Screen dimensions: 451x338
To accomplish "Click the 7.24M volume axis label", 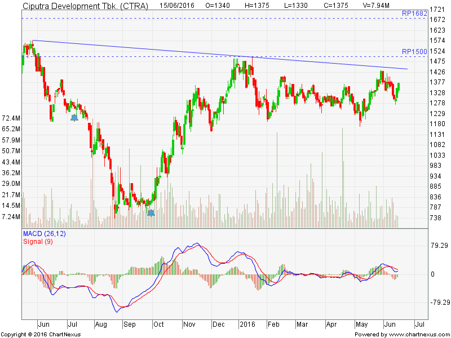I will click(x=11, y=217).
